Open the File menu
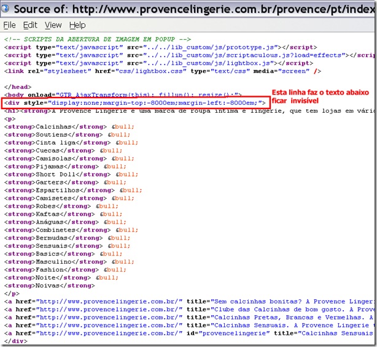Screen dimensions: 377x347 tap(9, 25)
